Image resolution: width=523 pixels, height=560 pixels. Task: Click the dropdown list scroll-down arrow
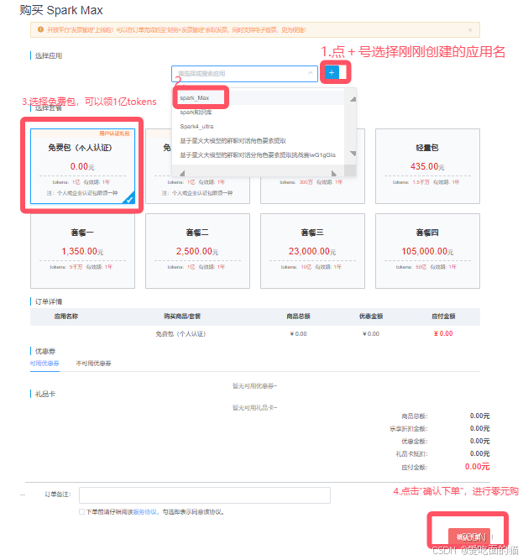[353, 154]
